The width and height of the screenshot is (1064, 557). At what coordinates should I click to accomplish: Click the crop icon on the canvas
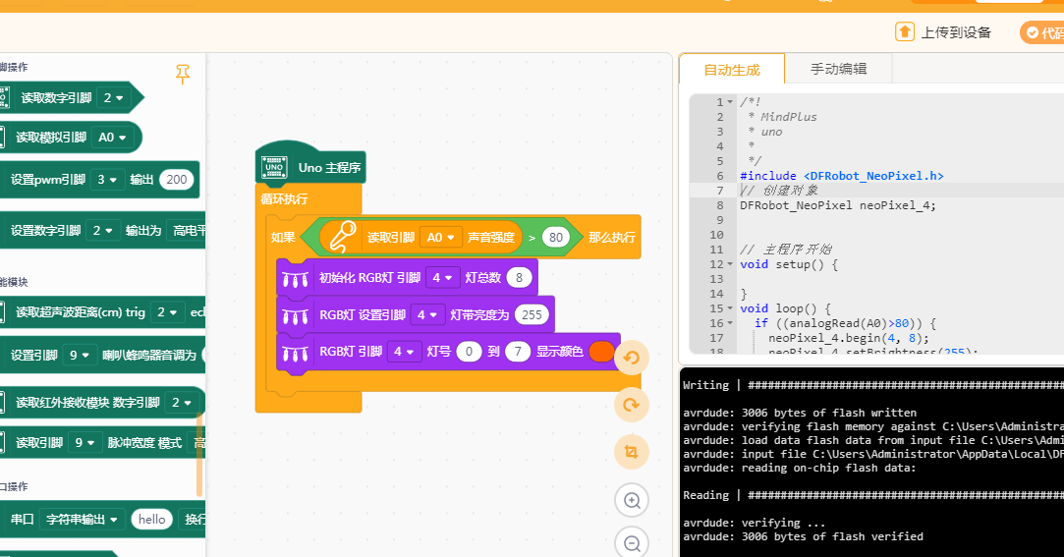pos(631,452)
